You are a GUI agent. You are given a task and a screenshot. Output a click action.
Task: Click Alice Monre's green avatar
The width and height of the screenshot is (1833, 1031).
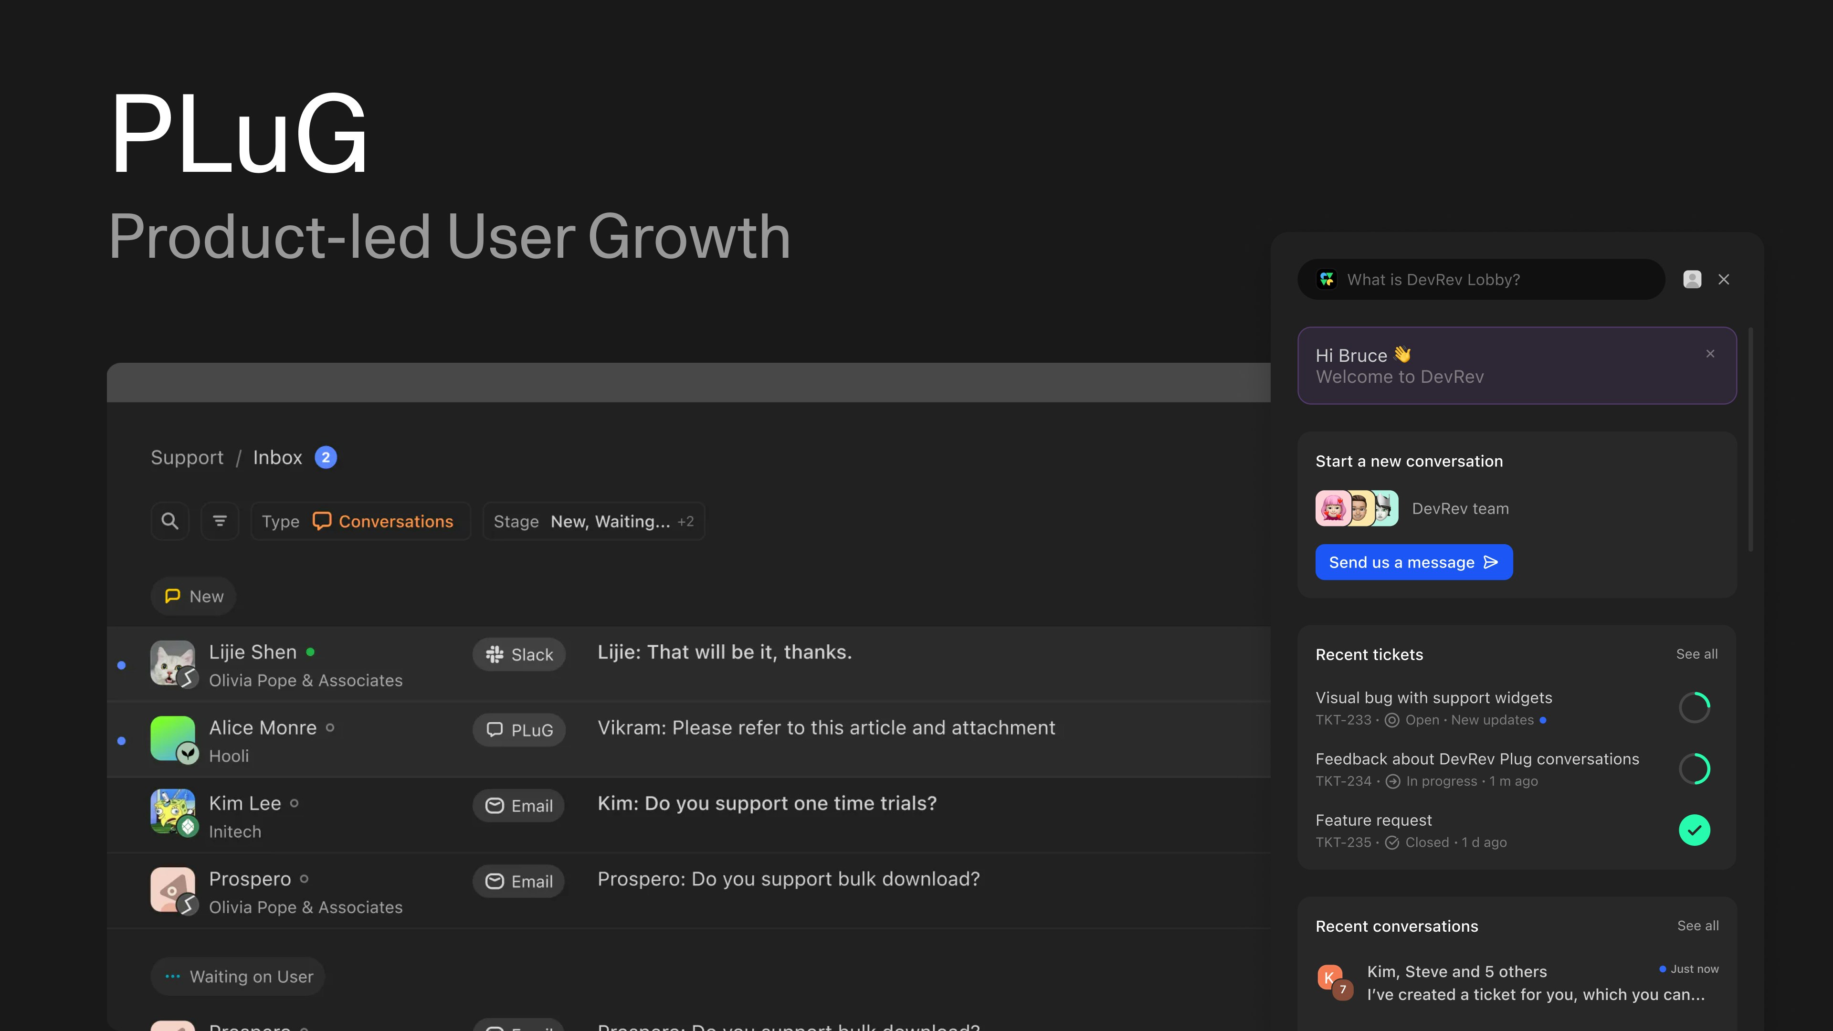coord(172,738)
